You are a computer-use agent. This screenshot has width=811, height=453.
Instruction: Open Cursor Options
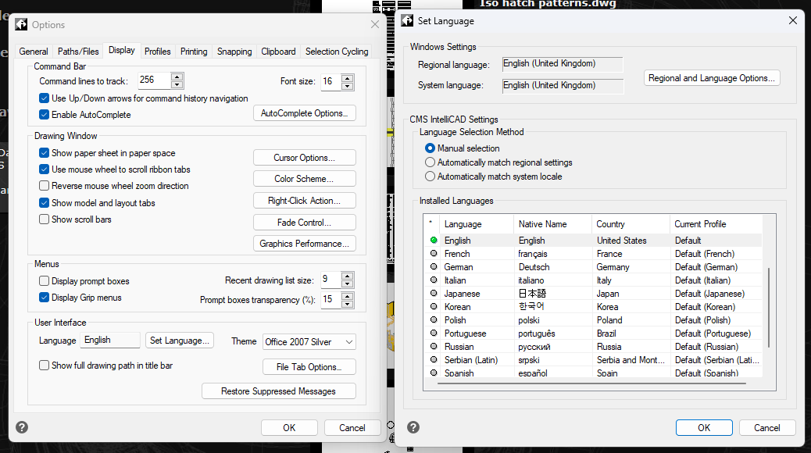coord(305,158)
